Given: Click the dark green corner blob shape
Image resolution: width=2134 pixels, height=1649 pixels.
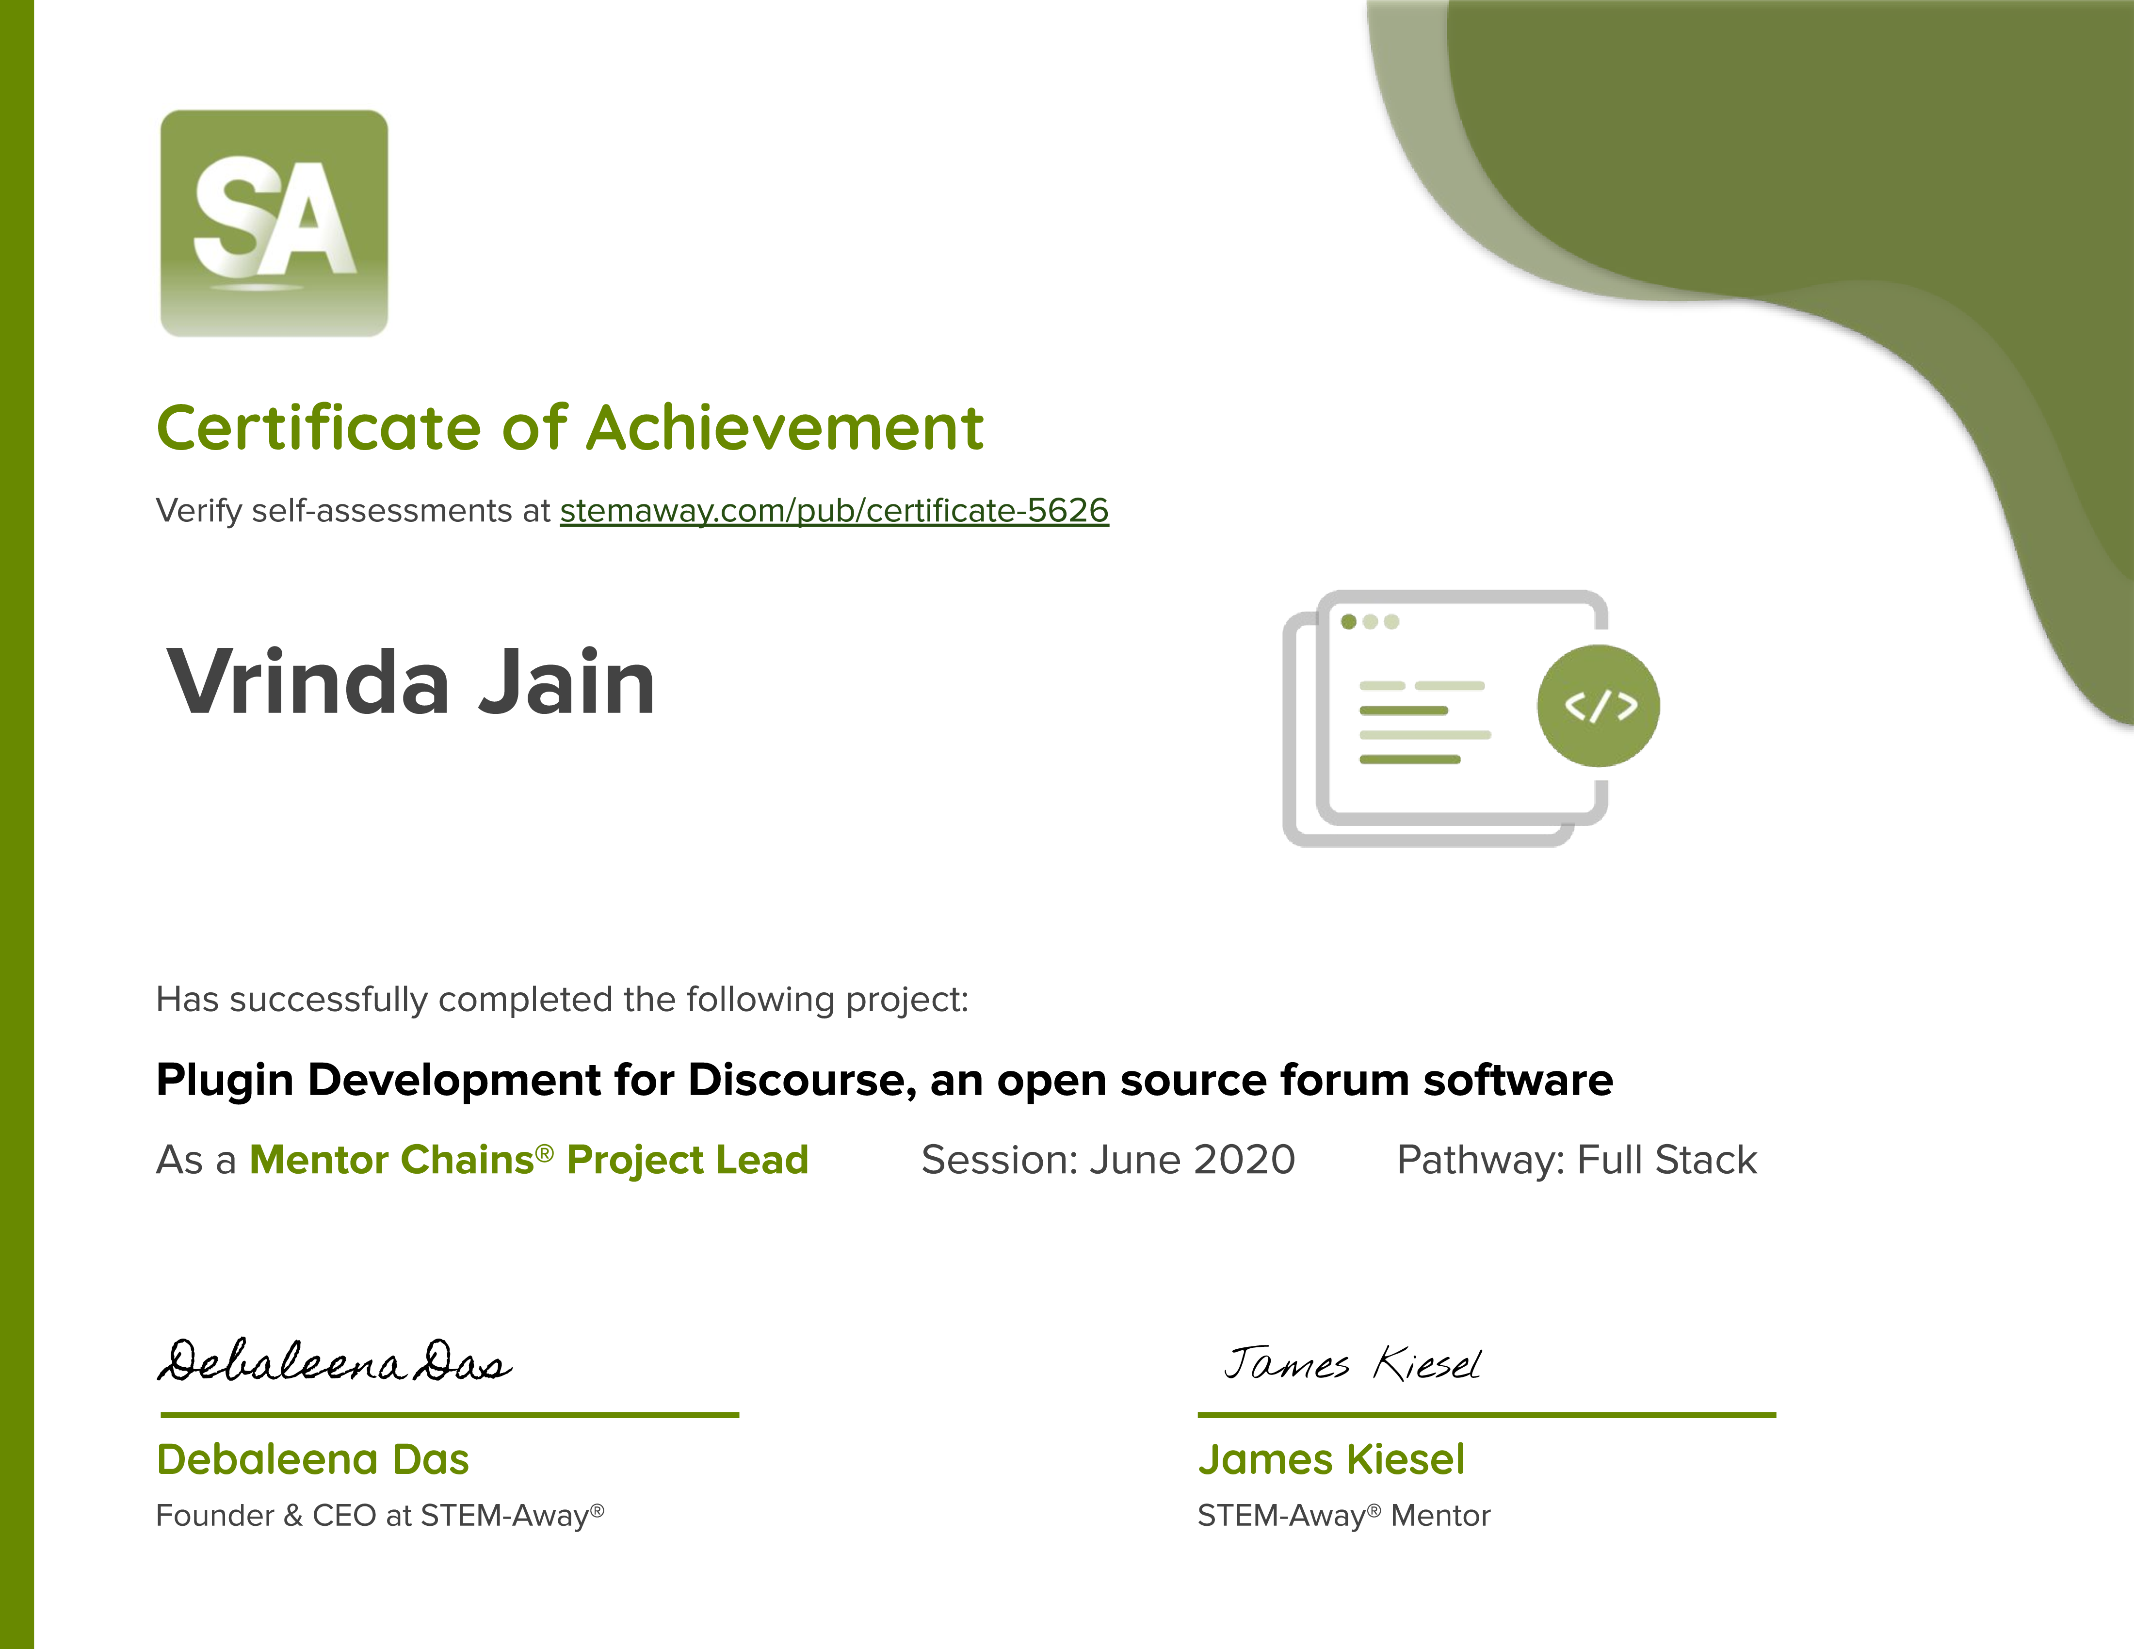Looking at the screenshot, I should coord(1808,146).
